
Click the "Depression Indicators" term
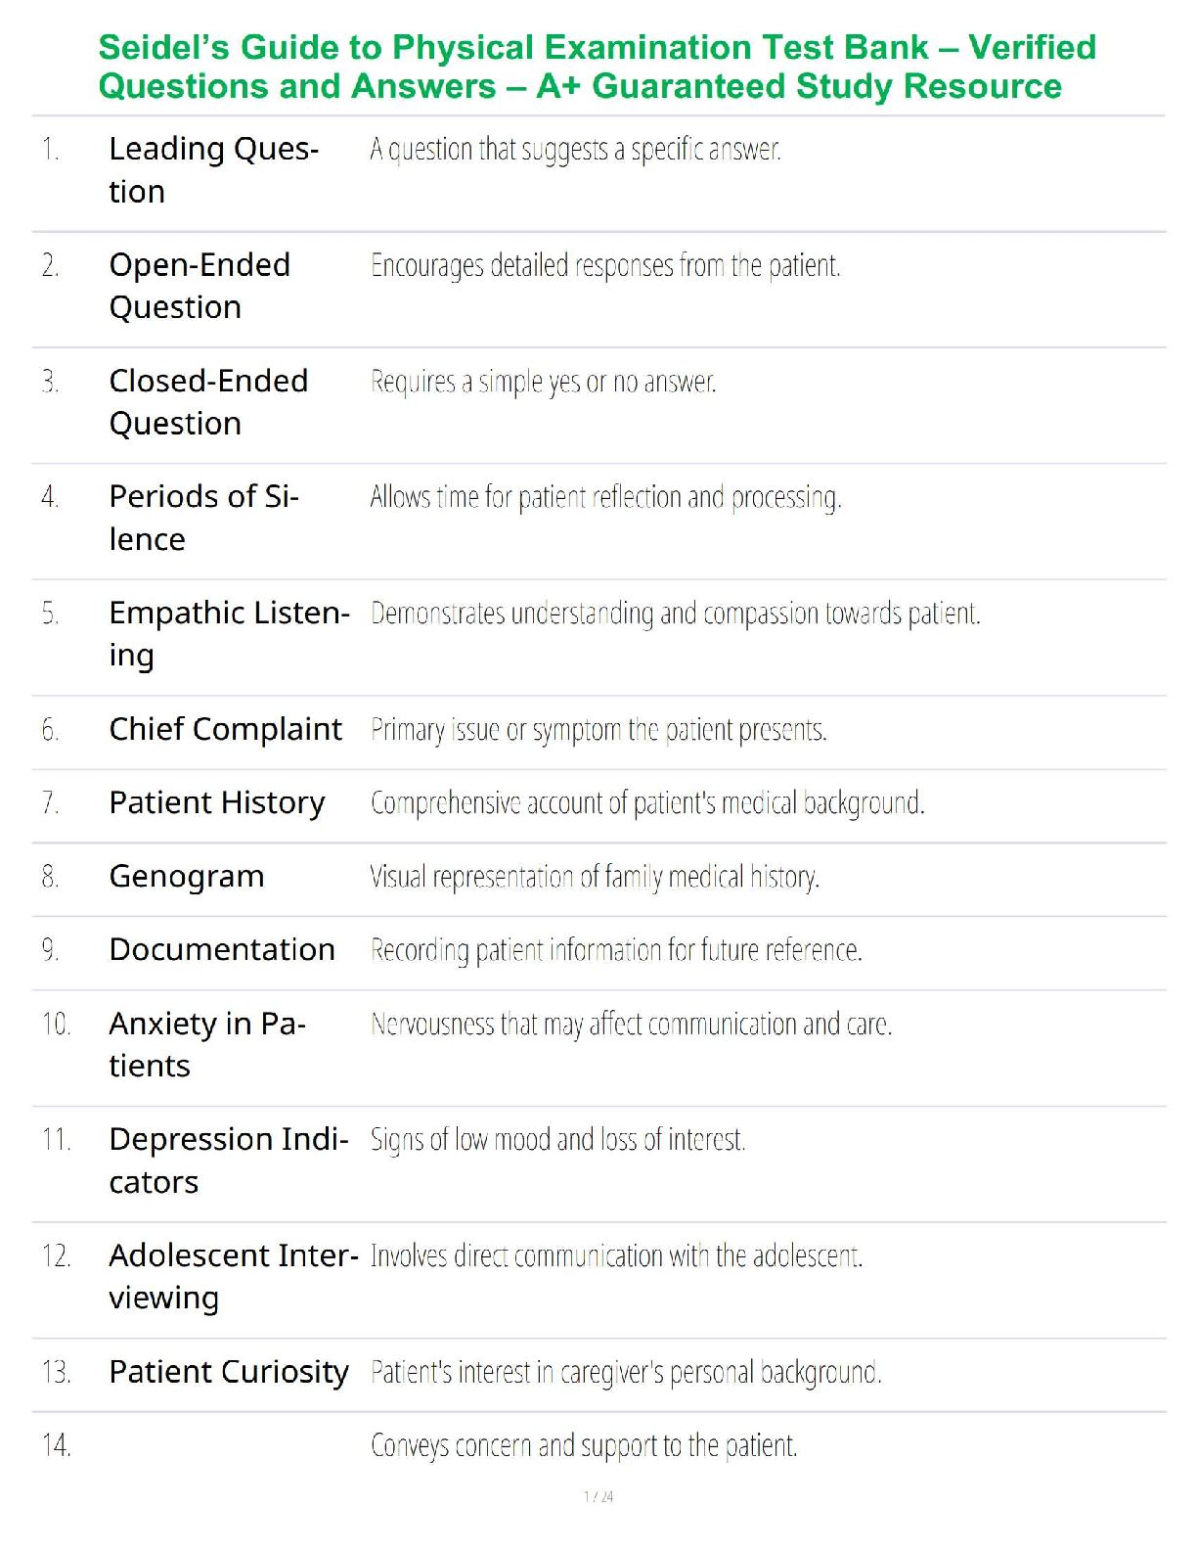[x=229, y=1160]
